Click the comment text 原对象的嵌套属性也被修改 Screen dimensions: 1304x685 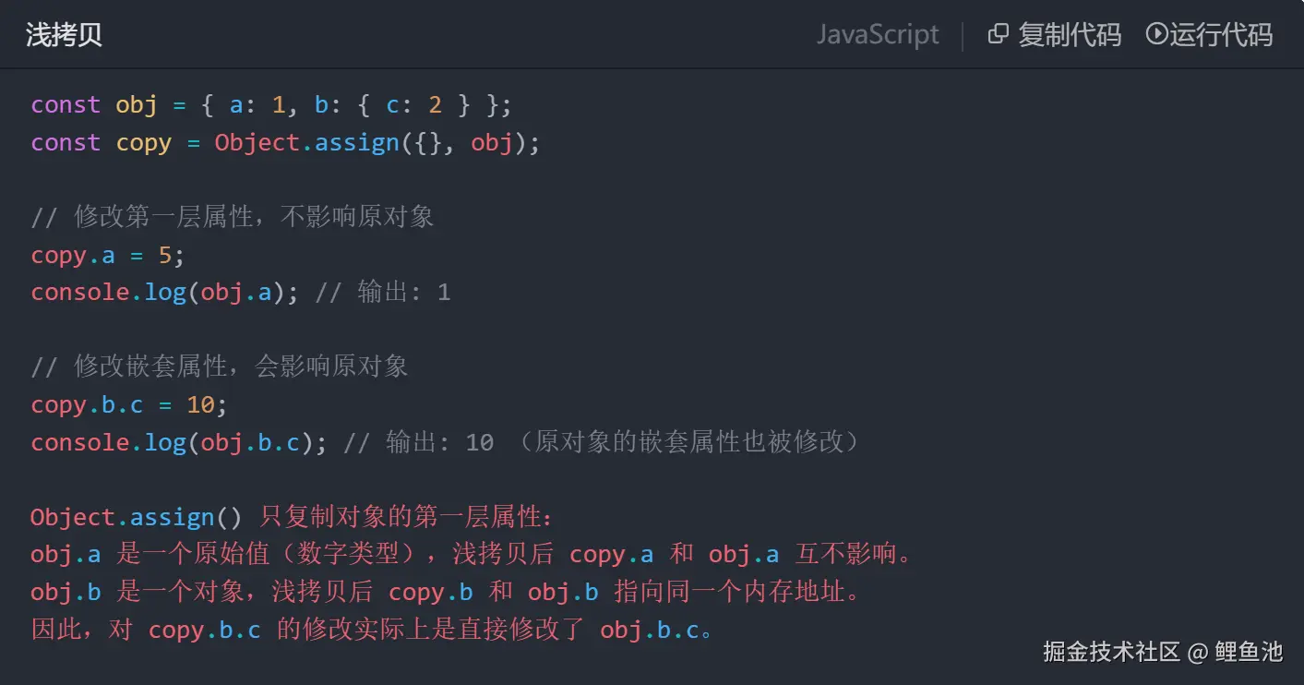coord(690,443)
